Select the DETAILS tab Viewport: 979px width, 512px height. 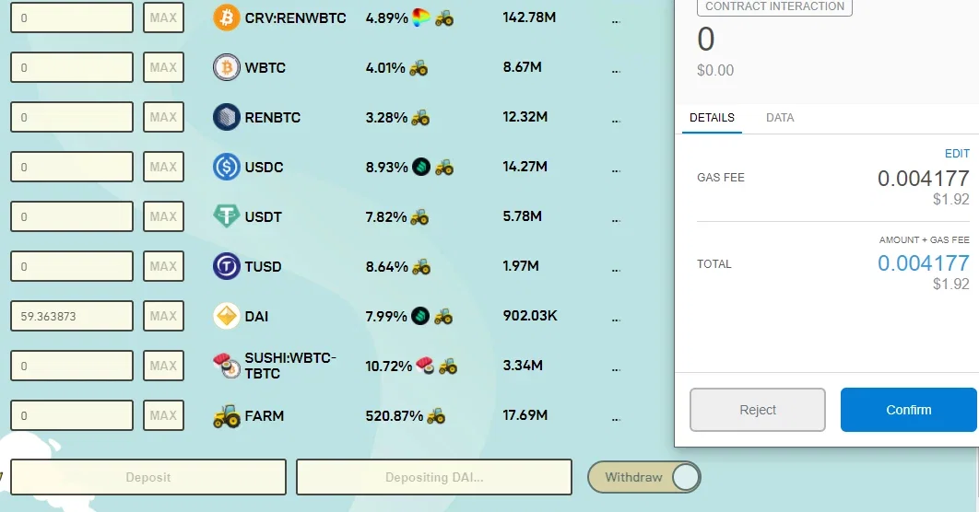[x=712, y=118]
